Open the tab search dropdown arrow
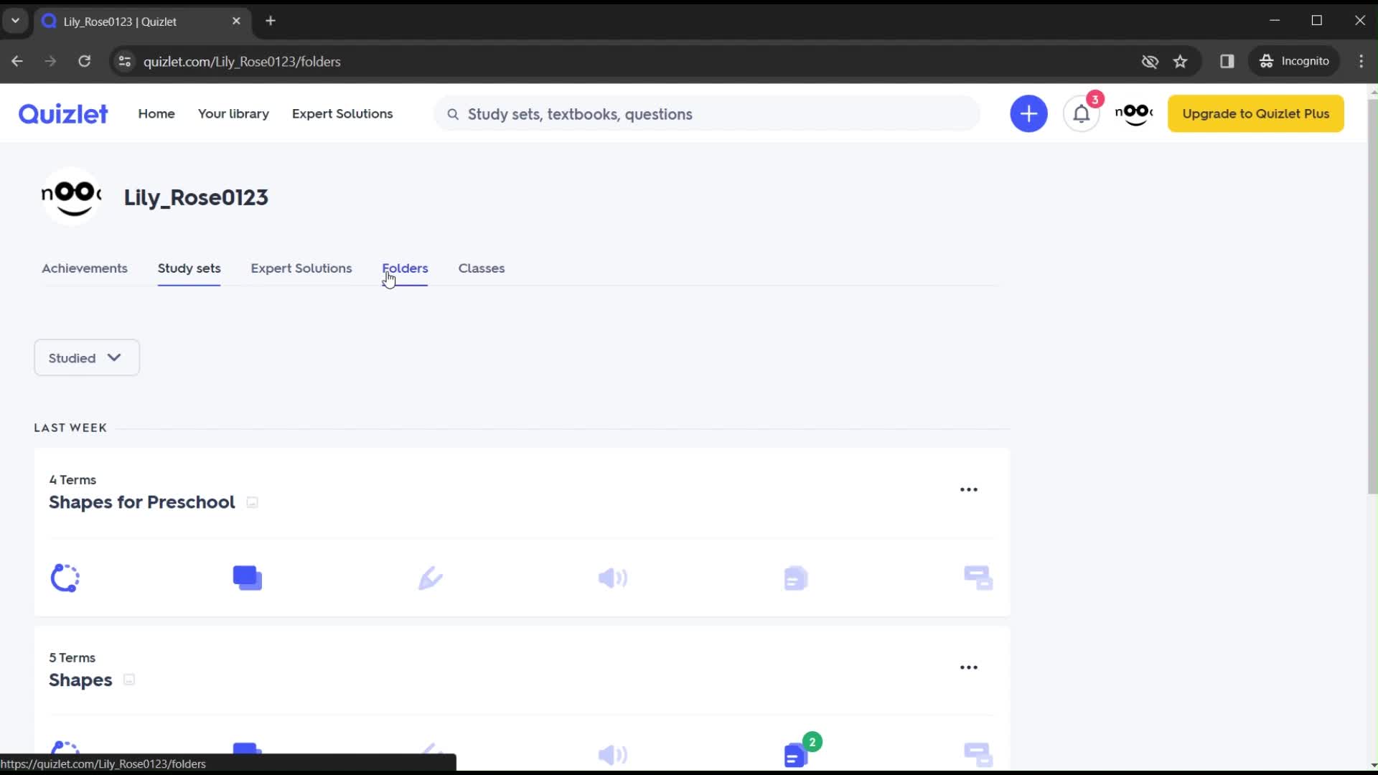 [x=15, y=21]
